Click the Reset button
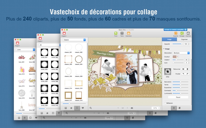Image resolution: width=206 pixels, height=128 pixels. [x=178, y=97]
